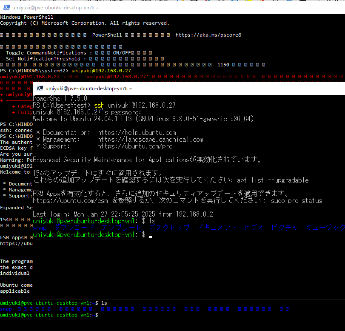
Task: Open the https://ubuntu.com/esm link
Action: click(71, 201)
